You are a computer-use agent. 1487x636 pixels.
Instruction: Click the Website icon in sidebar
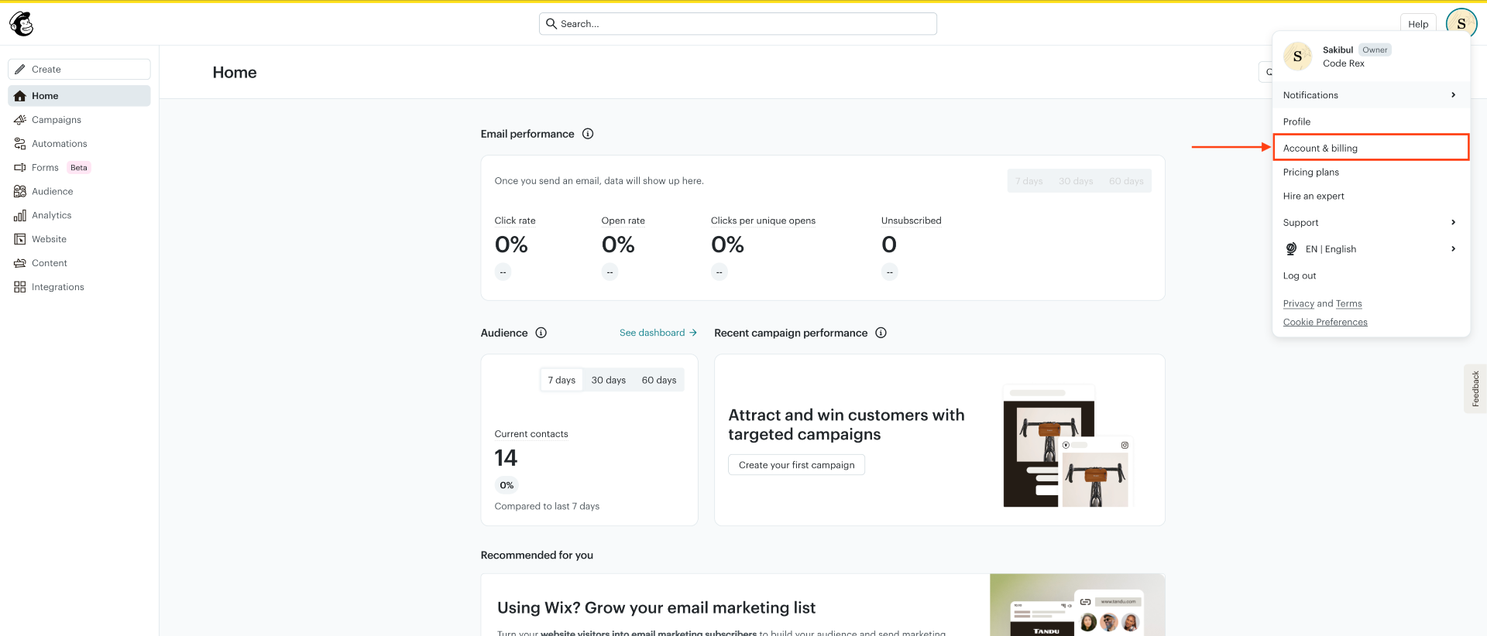coord(20,239)
